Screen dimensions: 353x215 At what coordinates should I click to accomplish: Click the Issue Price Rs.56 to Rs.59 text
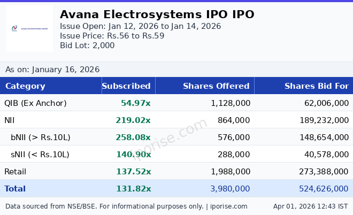click(112, 36)
